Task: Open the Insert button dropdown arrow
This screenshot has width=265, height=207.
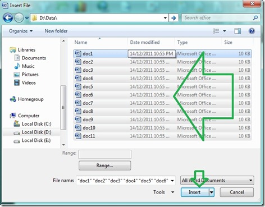Action: pos(212,192)
